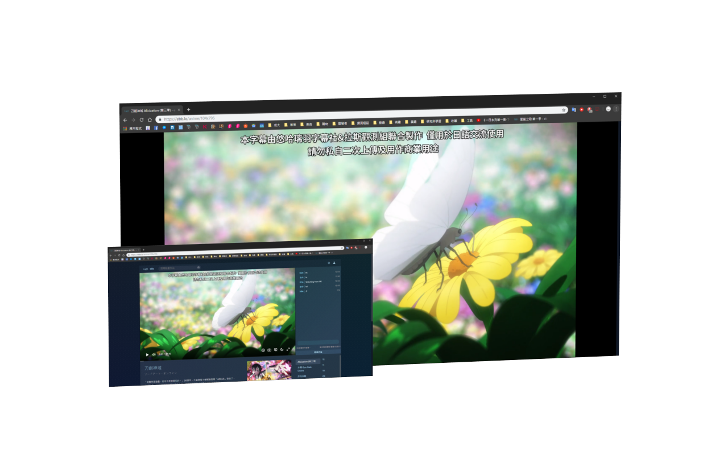Open the 星座之歌 第一季 bookmark in the large window

(x=530, y=119)
